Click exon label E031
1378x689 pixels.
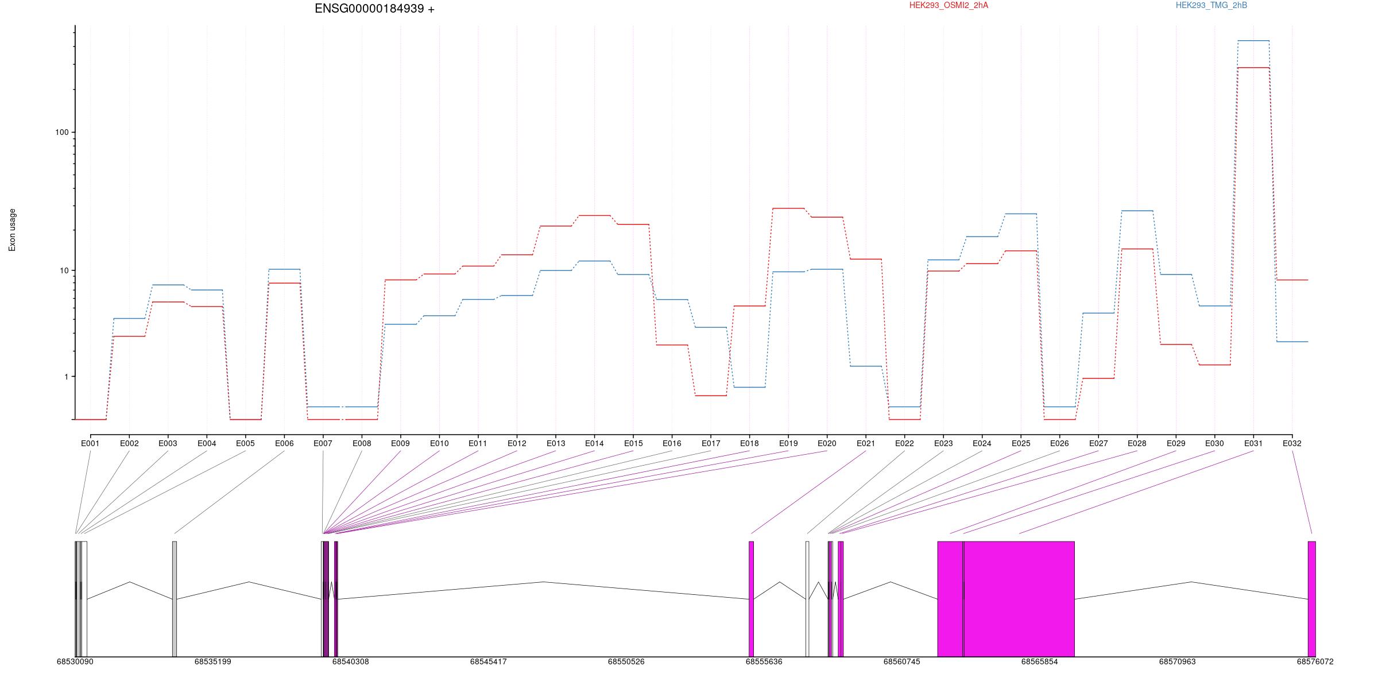pyautogui.click(x=1253, y=443)
